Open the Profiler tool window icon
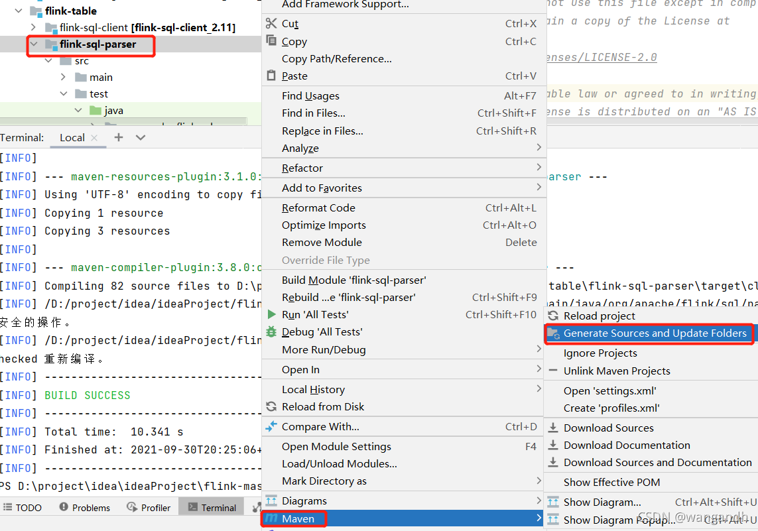This screenshot has height=531, width=758. coord(132,507)
